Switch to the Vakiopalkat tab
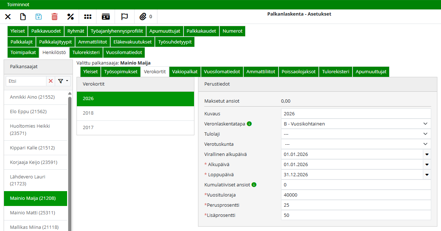 pos(185,72)
